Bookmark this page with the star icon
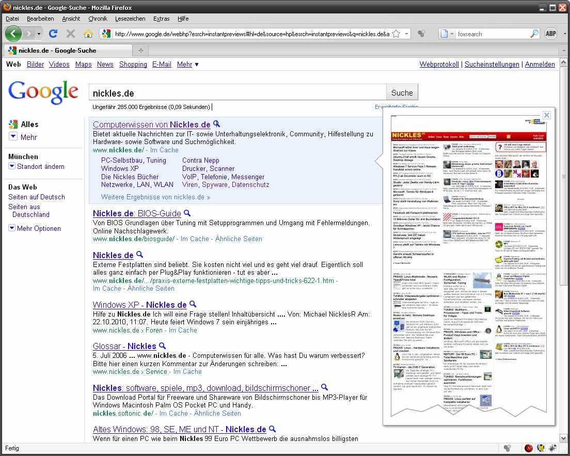Viewport: 570px width, 456px height. [x=396, y=34]
